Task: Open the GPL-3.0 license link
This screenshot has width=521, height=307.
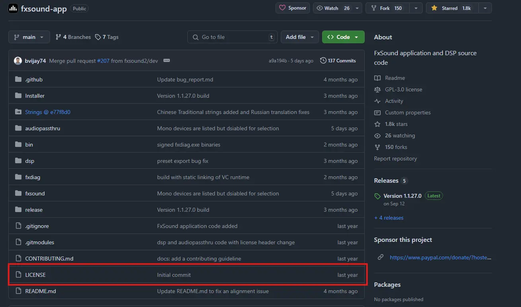Action: [x=404, y=89]
